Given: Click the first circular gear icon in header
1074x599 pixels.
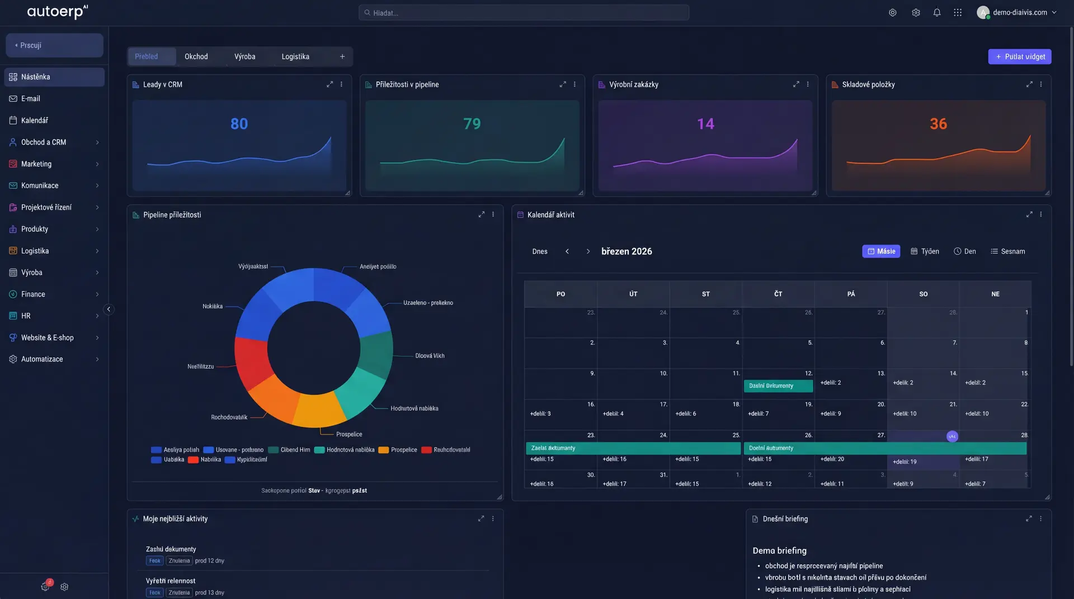Looking at the screenshot, I should [893, 12].
